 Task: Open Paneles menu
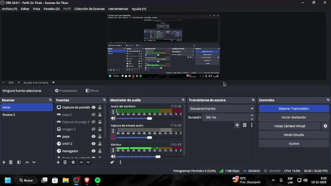(52, 9)
